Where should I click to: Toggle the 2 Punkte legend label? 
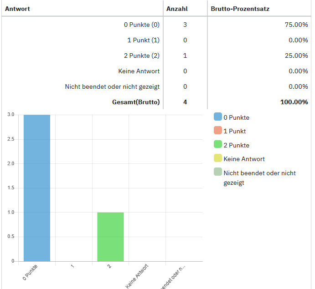(236, 145)
